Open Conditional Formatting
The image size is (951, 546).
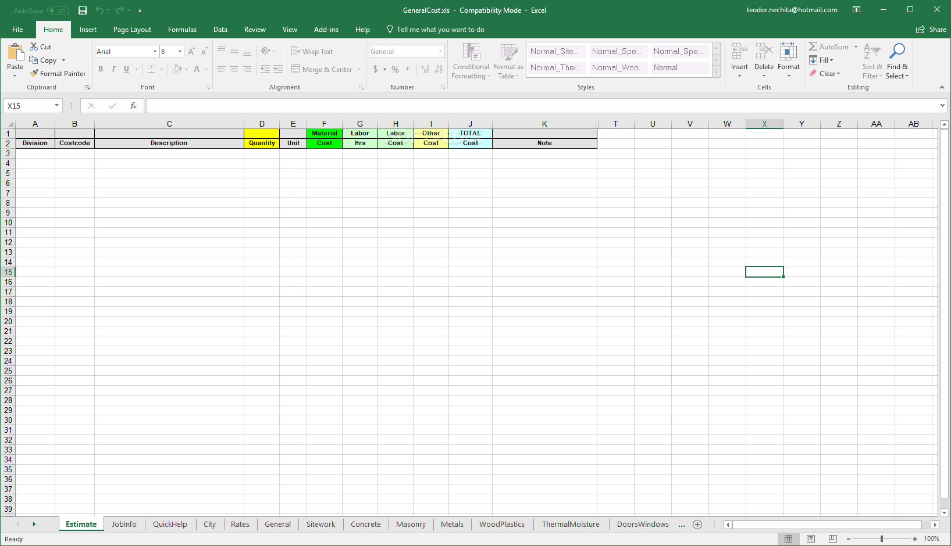point(471,61)
